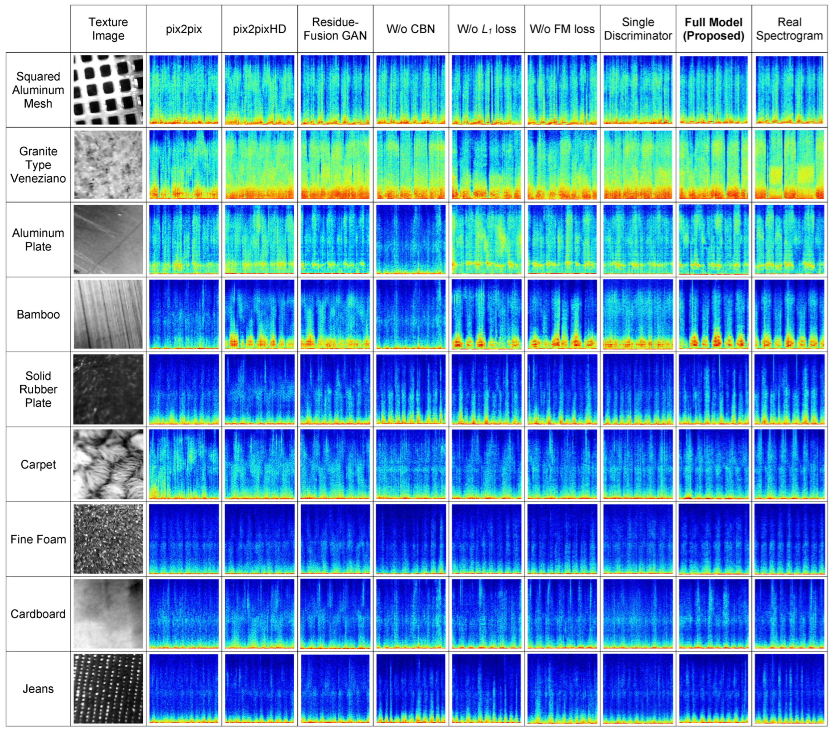Image resolution: width=832 pixels, height=731 pixels.
Task: Click the Real Spectrogram column header
Action: tap(789, 29)
